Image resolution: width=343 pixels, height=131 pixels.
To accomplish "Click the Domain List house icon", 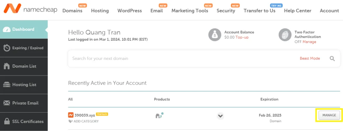I will [7, 66].
